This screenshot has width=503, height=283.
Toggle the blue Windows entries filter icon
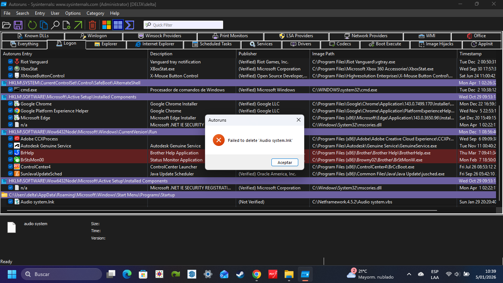[x=118, y=25]
